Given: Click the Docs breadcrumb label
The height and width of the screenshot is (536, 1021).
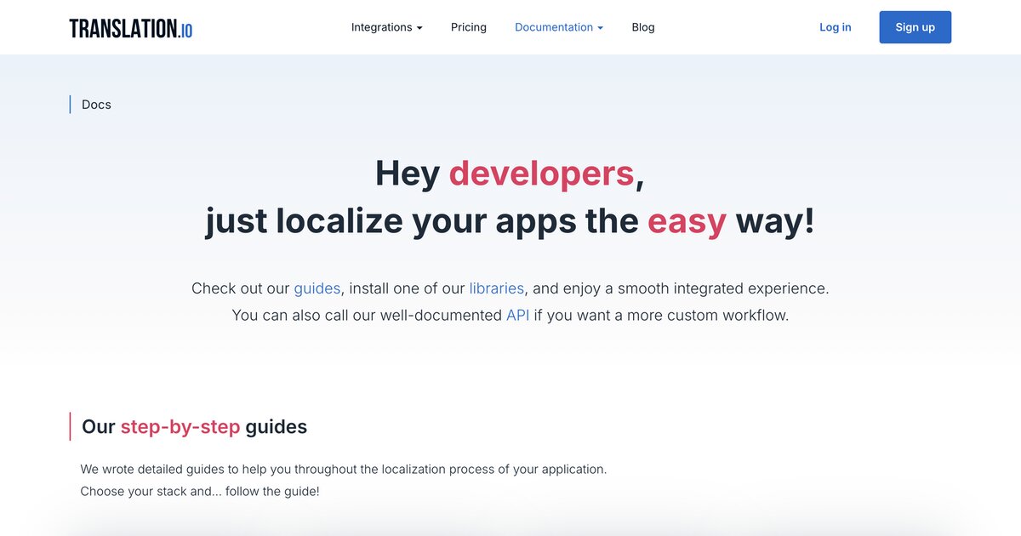Looking at the screenshot, I should pyautogui.click(x=95, y=104).
